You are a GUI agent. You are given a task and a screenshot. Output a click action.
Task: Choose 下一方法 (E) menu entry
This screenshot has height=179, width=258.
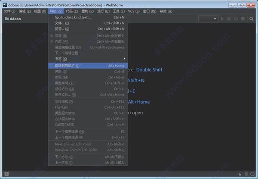tap(88, 157)
